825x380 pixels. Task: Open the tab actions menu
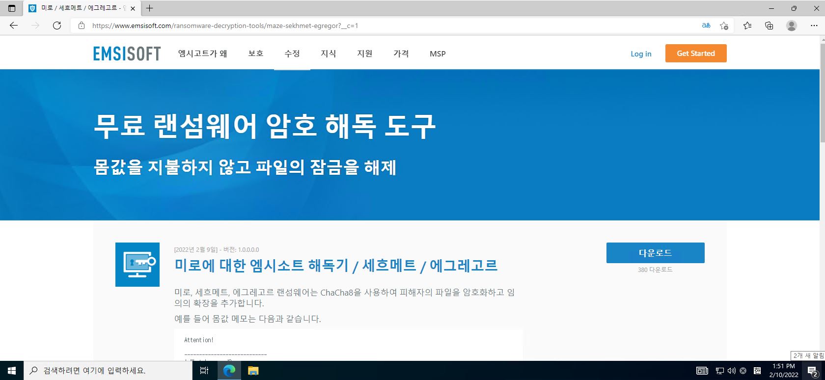coord(12,8)
